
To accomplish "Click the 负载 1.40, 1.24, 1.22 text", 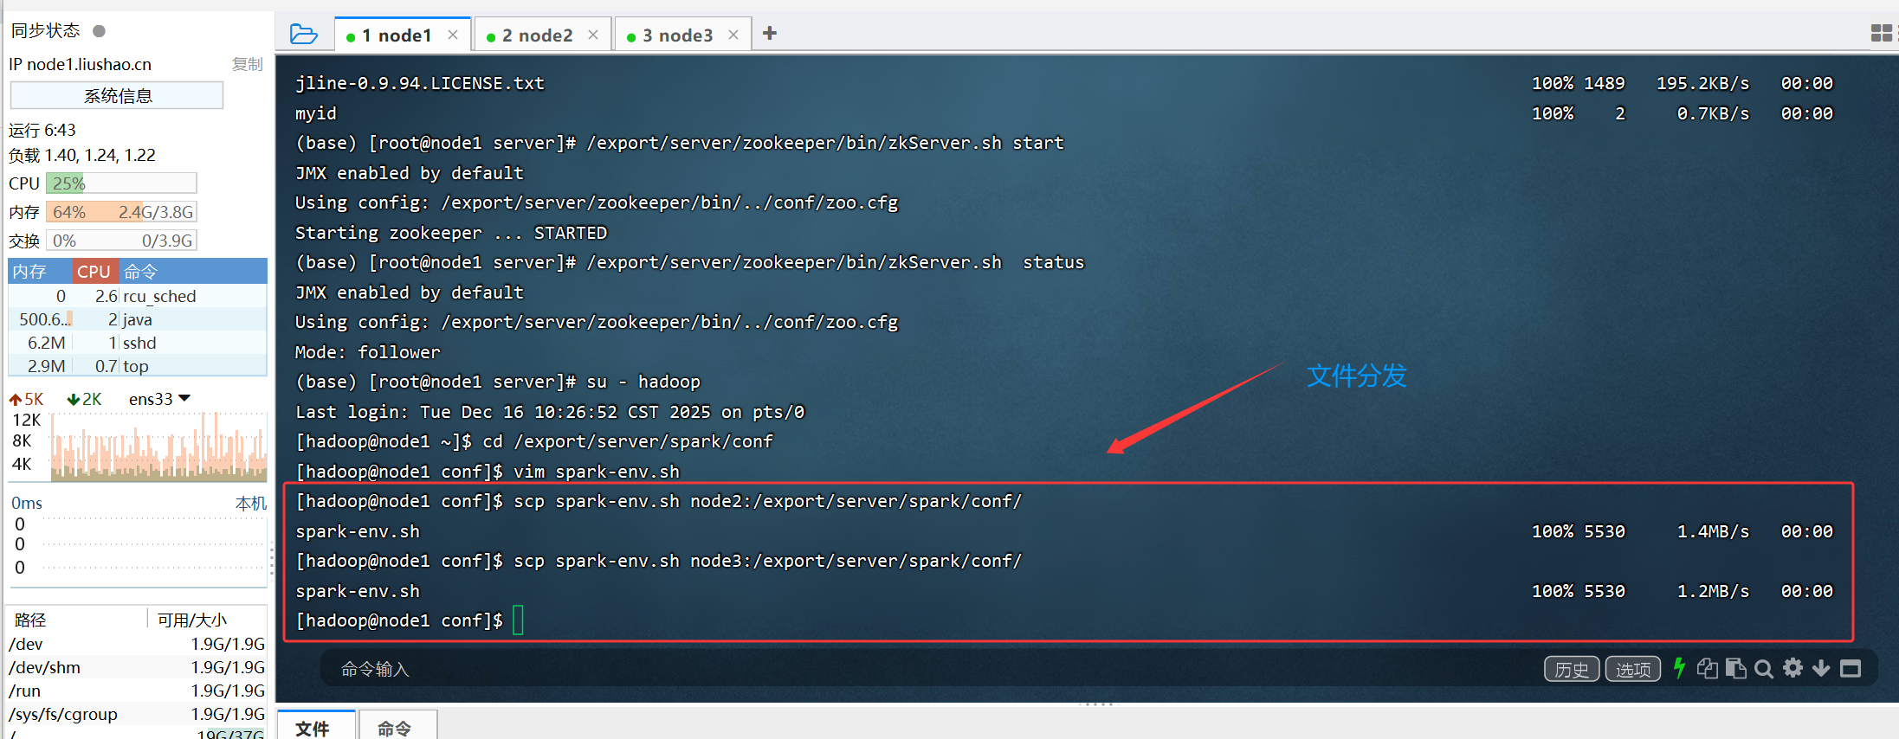I will (82, 155).
